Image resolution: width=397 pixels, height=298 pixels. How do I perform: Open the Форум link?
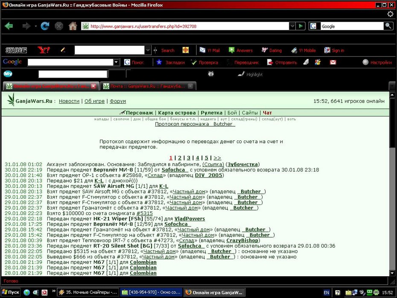[118, 101]
